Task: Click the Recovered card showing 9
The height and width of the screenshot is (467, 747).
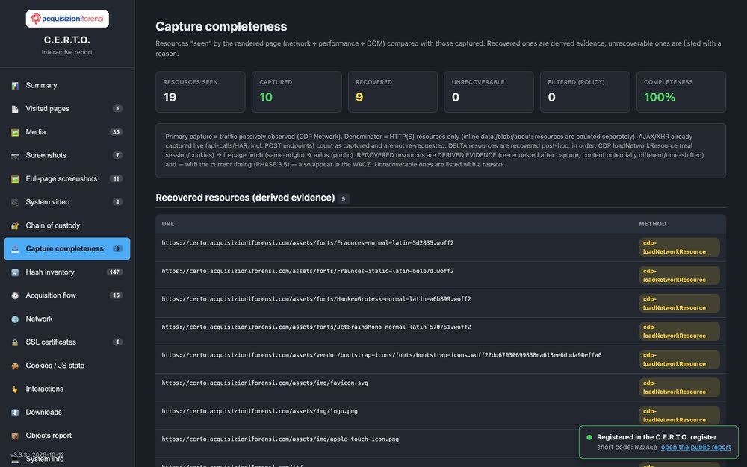Action: click(x=393, y=92)
